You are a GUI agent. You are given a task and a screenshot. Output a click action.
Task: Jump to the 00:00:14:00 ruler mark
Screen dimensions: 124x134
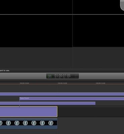(101, 83)
